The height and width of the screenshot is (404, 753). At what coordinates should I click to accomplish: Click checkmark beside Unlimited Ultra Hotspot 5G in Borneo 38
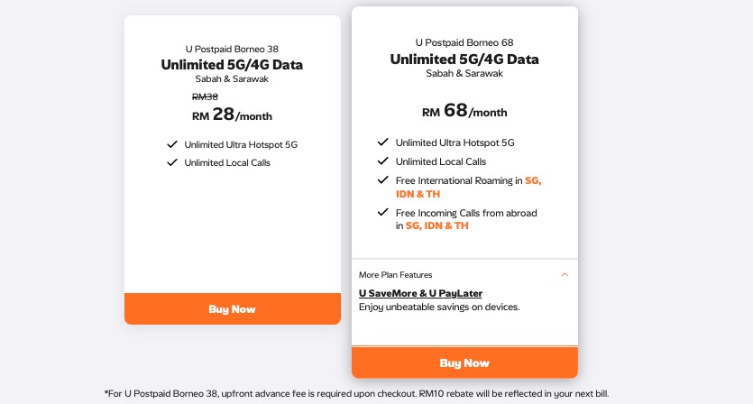pos(172,144)
